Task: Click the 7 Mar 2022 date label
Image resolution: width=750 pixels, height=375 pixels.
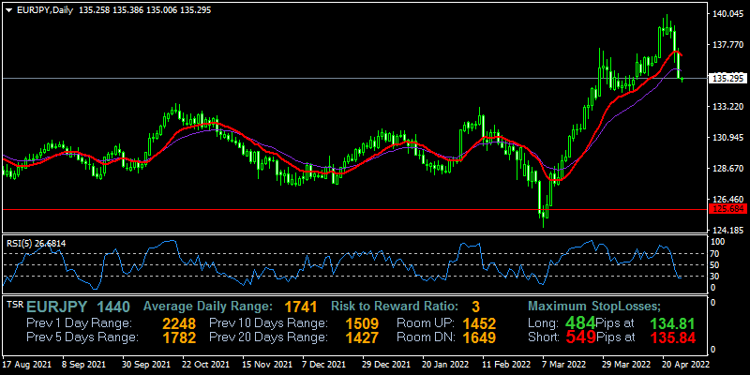Action: (x=564, y=363)
